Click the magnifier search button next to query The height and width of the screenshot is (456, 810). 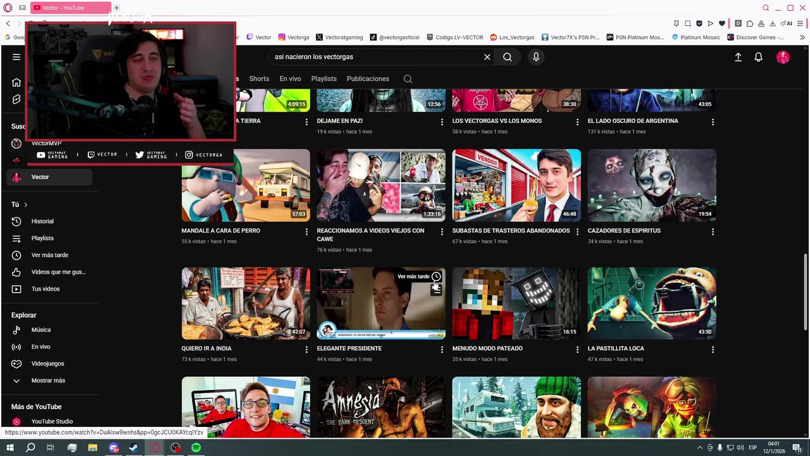click(508, 57)
